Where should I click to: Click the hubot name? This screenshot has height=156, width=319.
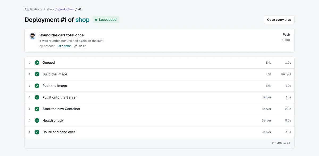click(286, 40)
